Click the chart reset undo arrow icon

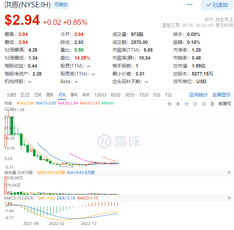tap(169, 104)
